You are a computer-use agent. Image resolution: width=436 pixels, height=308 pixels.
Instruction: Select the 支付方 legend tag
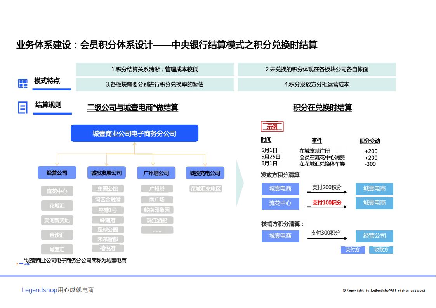point(353,249)
